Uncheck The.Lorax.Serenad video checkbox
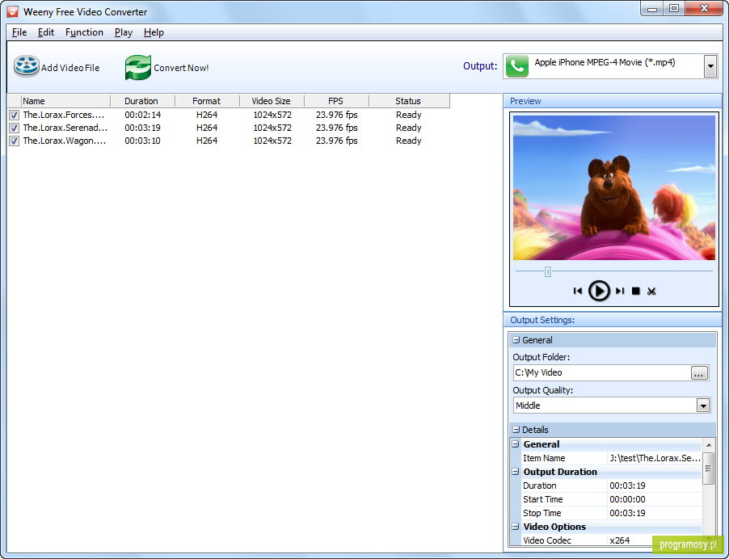 [x=14, y=128]
